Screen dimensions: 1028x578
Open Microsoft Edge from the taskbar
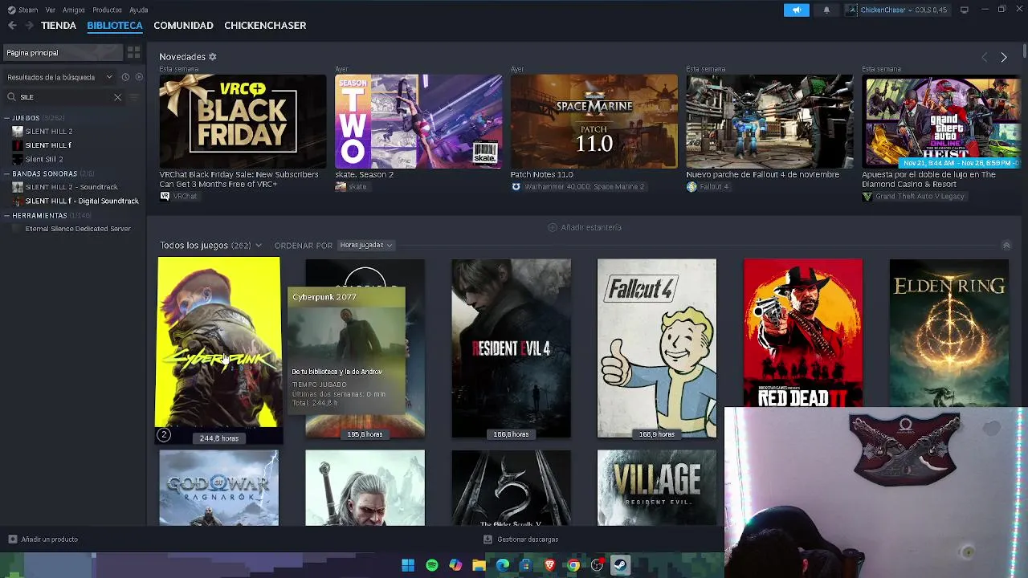[503, 565]
